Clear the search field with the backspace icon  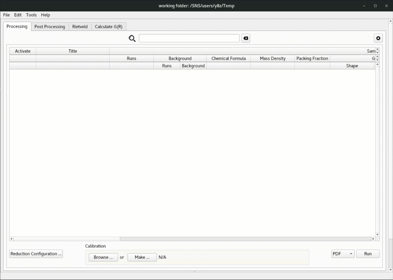245,38
